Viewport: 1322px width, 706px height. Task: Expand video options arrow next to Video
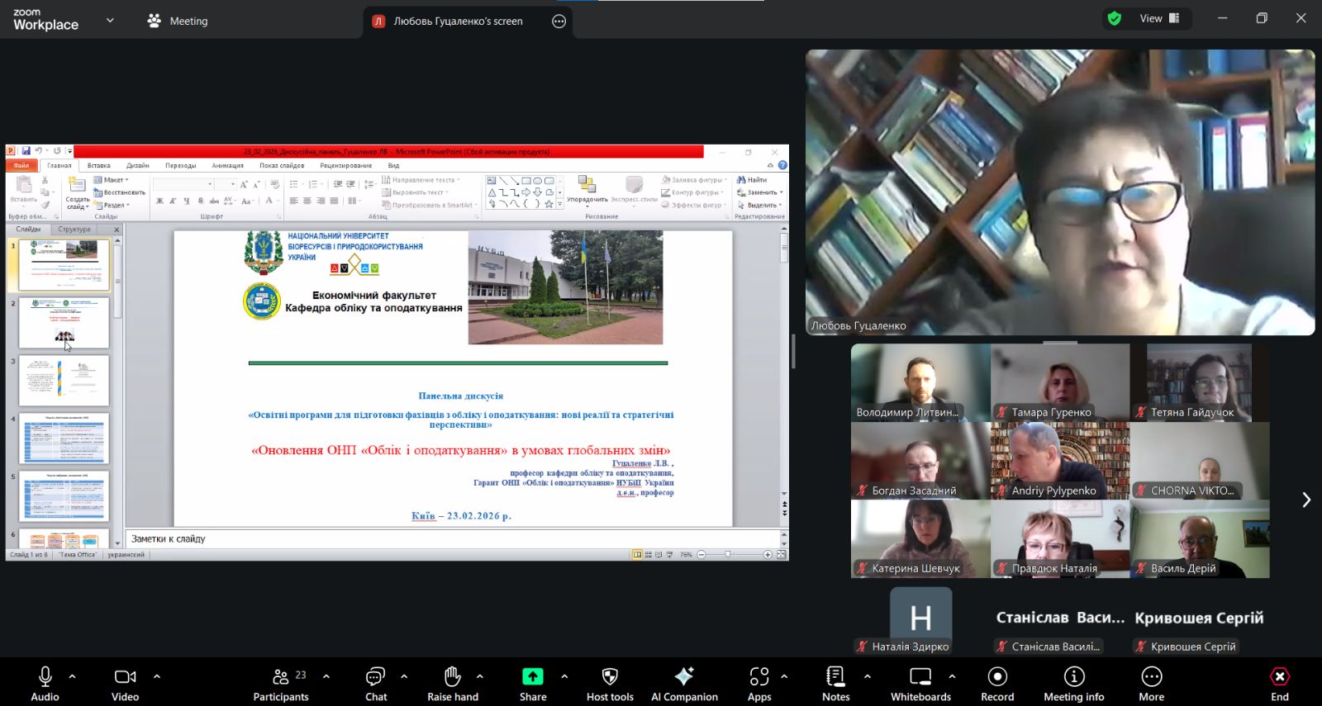click(157, 676)
